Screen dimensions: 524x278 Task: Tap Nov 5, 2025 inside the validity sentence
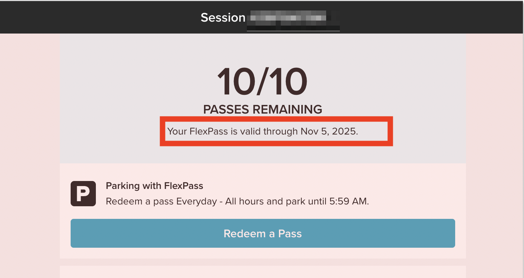click(330, 131)
